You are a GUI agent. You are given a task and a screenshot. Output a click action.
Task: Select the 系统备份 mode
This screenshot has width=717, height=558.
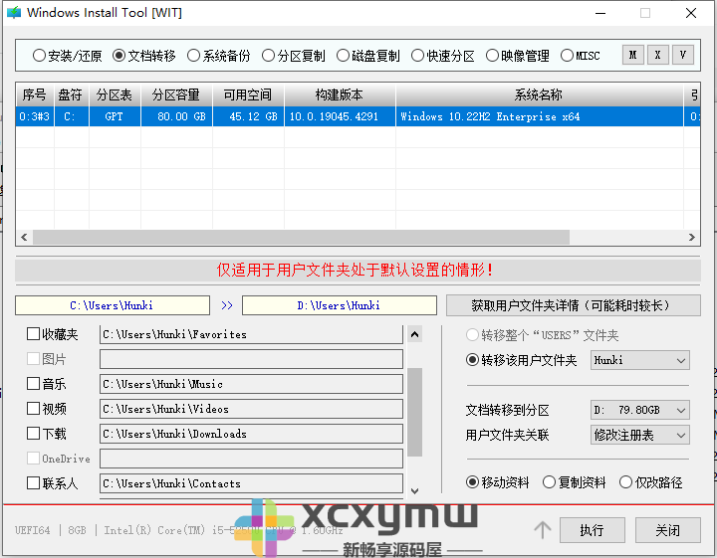coord(218,56)
